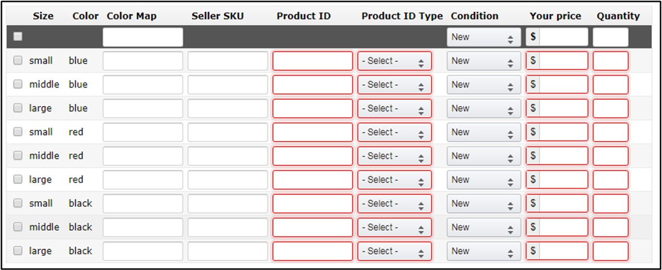662x270 pixels.
Task: Focus Quantity field for small red
Action: tap(610, 132)
